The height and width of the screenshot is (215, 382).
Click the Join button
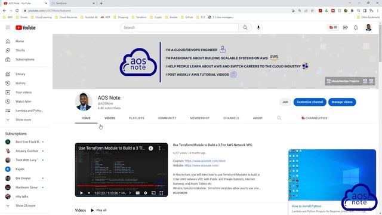(285, 102)
